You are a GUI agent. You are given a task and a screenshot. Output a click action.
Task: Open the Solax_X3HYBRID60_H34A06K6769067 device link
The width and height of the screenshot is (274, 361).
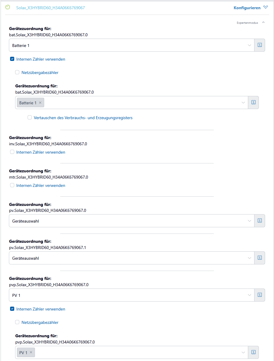click(x=50, y=8)
